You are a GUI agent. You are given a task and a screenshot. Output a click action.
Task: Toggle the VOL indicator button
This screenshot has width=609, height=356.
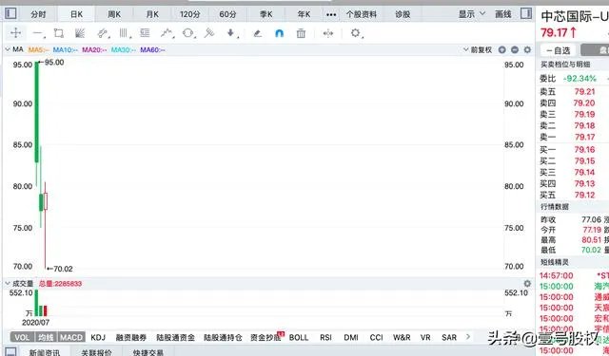click(22, 337)
